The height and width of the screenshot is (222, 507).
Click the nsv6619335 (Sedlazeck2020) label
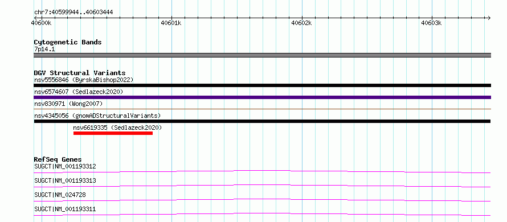(x=118, y=128)
